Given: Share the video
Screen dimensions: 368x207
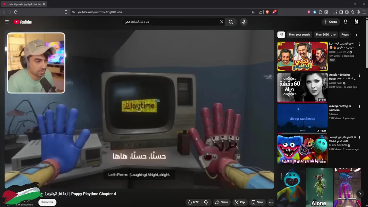Looking at the screenshot, I should [221, 202].
